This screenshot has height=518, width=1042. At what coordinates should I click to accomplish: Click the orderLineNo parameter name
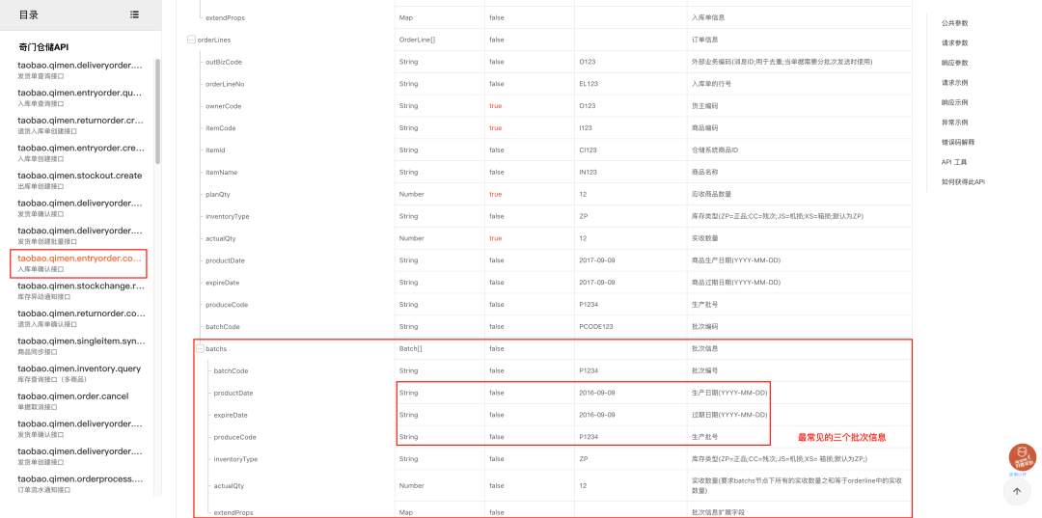pyautogui.click(x=224, y=84)
